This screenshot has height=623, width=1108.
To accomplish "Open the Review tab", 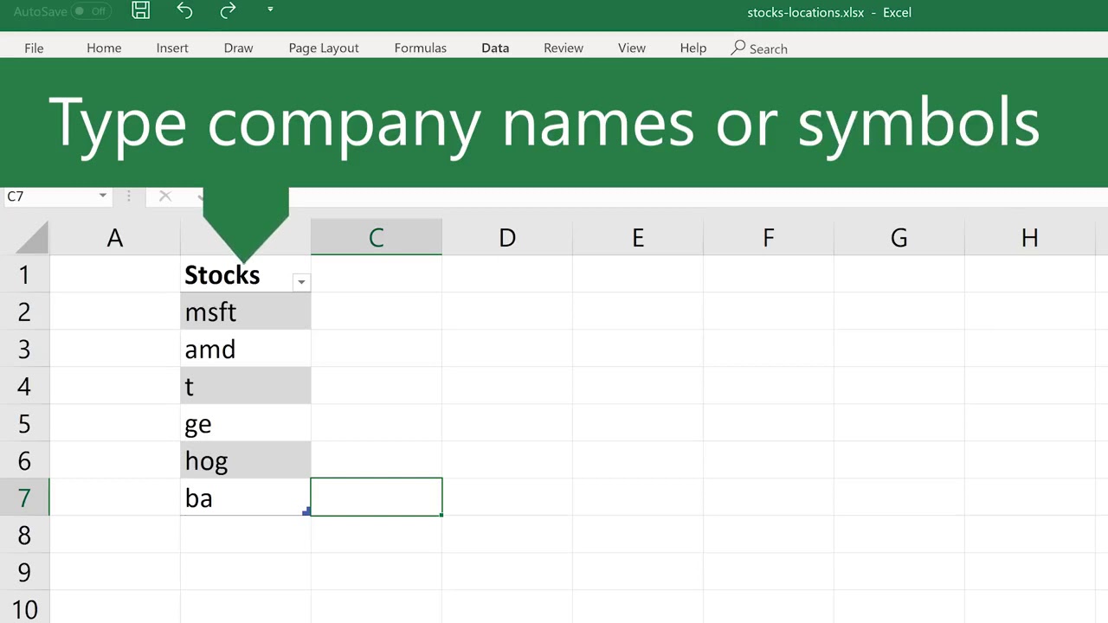I will (x=564, y=48).
